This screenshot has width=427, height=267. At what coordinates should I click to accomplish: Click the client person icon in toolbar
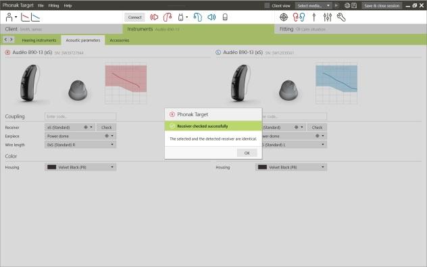(x=9, y=17)
